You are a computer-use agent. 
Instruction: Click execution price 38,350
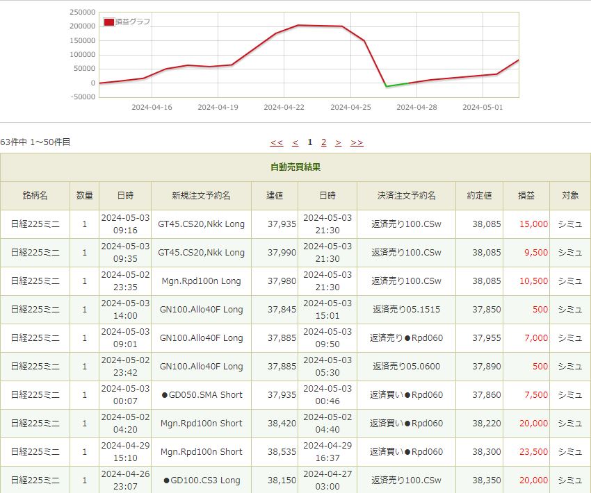point(487,481)
